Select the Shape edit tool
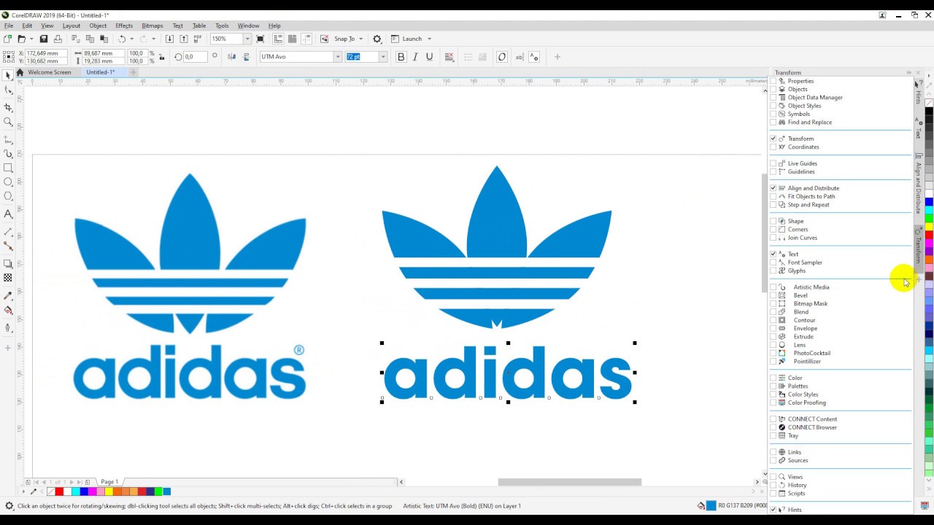 tap(8, 90)
